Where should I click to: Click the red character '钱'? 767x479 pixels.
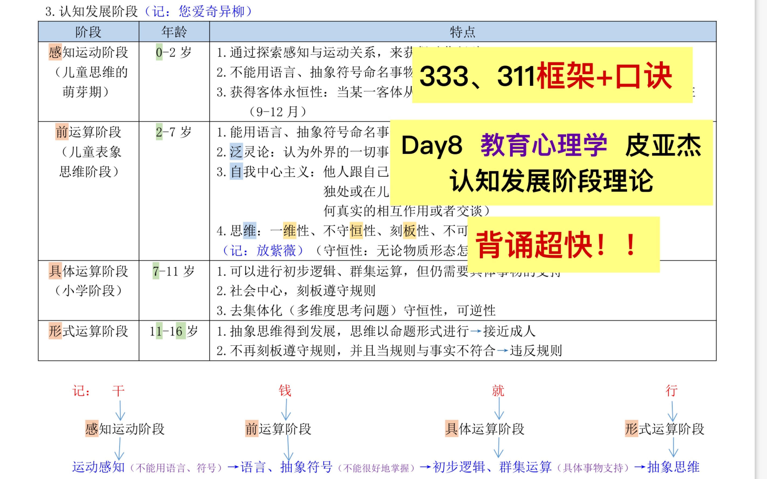[285, 391]
